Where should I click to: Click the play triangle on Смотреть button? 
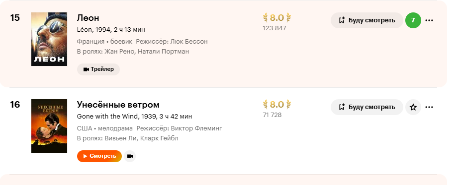pyautogui.click(x=85, y=156)
